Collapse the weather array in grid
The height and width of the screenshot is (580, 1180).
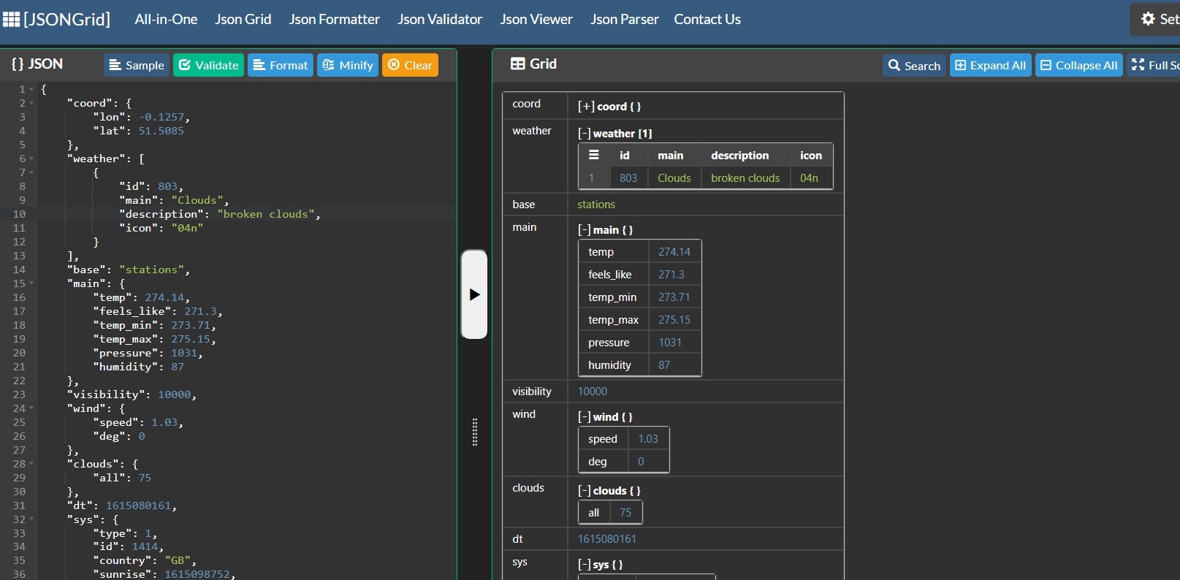[584, 134]
